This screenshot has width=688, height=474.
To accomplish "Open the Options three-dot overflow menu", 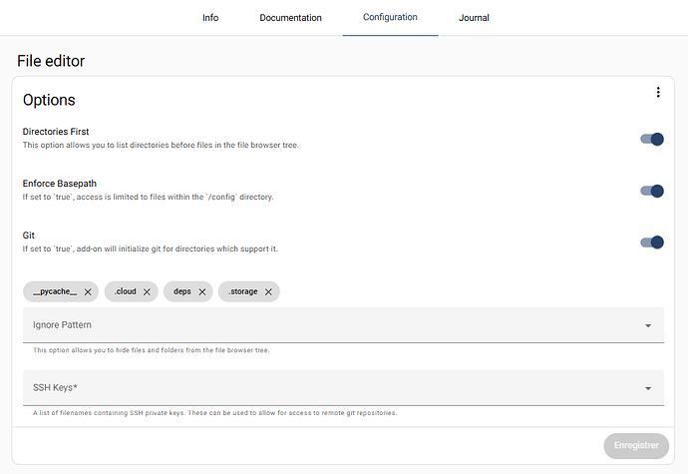I will pos(658,93).
